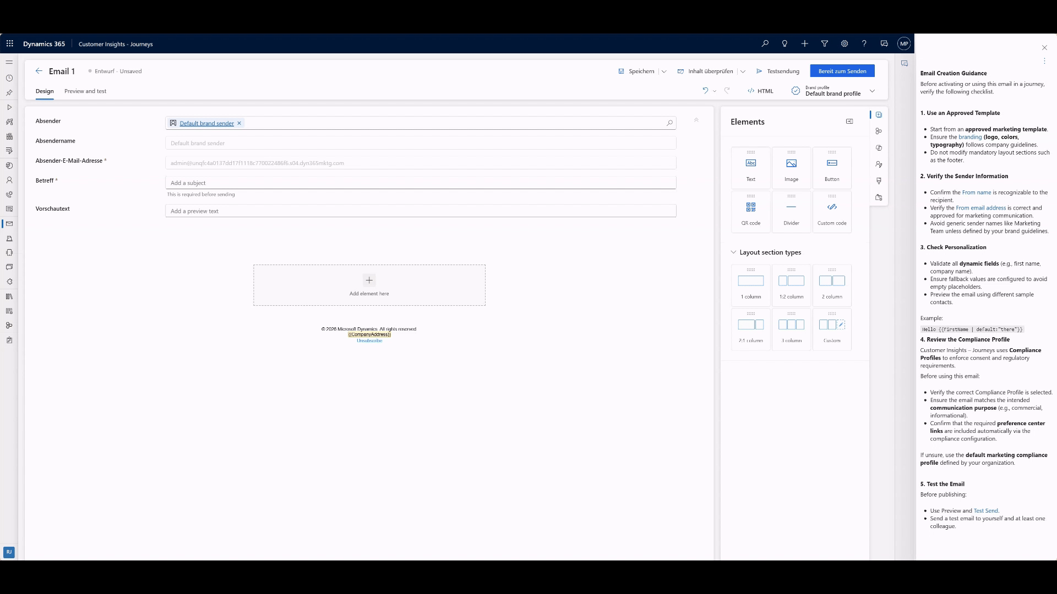Click the lightbulb assistance icon in header
Viewport: 1057px width, 594px height.
click(x=784, y=43)
